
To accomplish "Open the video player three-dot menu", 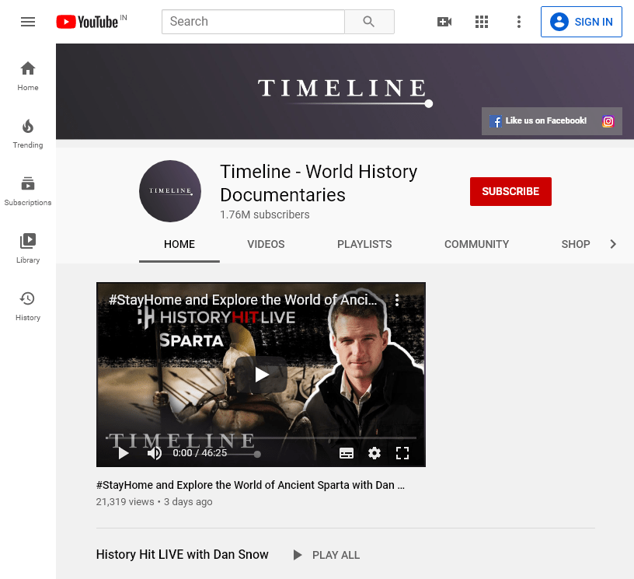I will pyautogui.click(x=397, y=300).
